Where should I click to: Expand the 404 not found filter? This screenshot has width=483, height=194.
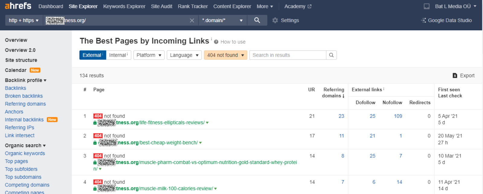tap(225, 55)
